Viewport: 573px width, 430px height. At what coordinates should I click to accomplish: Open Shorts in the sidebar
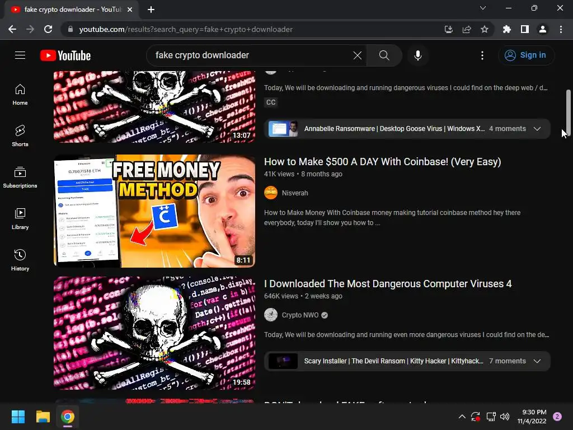tap(20, 136)
